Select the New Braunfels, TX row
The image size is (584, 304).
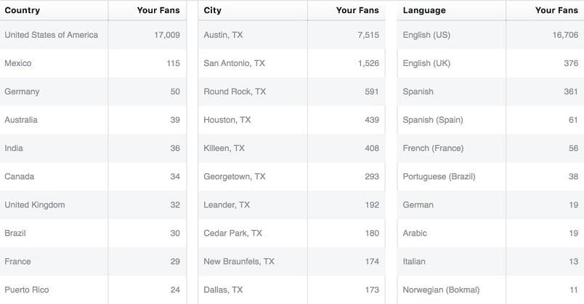coord(291,262)
